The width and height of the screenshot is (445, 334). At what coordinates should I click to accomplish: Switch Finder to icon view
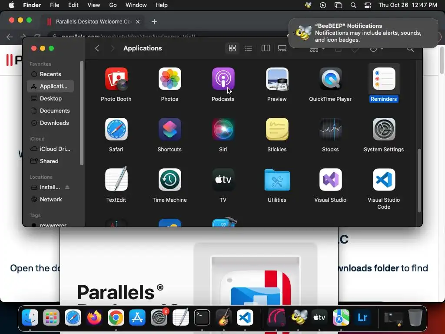(x=232, y=48)
